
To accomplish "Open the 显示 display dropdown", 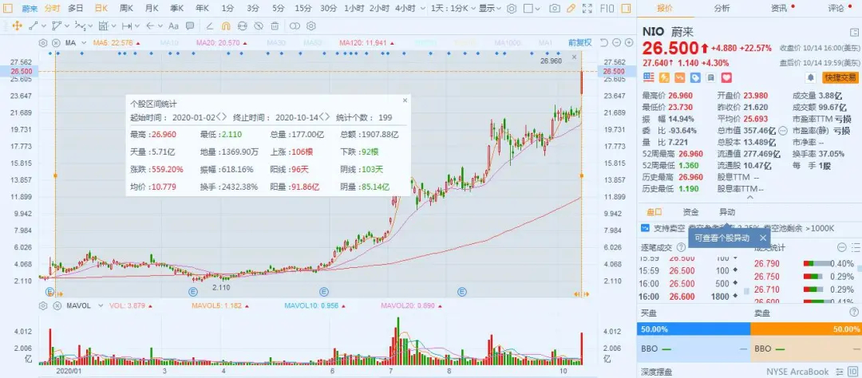I will 490,8.
